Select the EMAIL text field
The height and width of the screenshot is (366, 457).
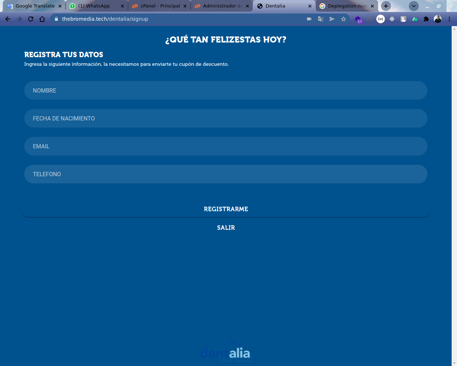point(226,146)
